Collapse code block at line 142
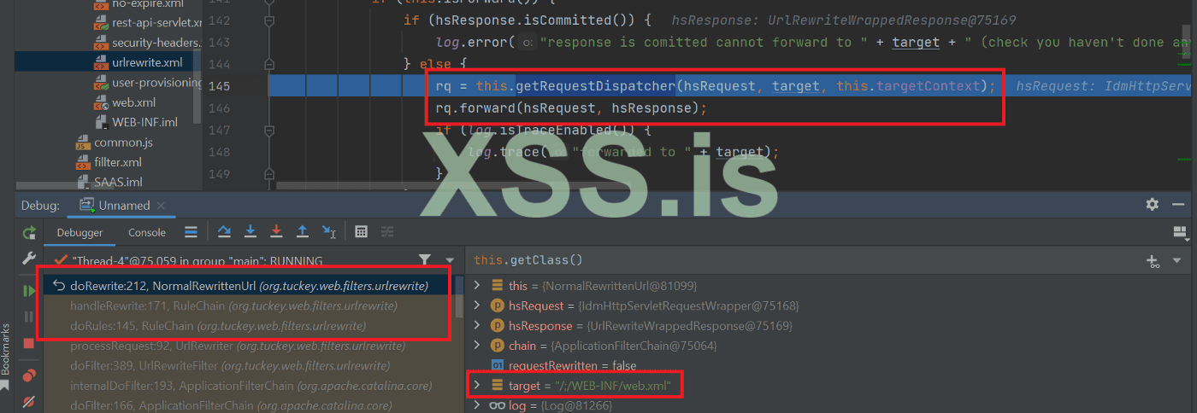 pyautogui.click(x=269, y=20)
